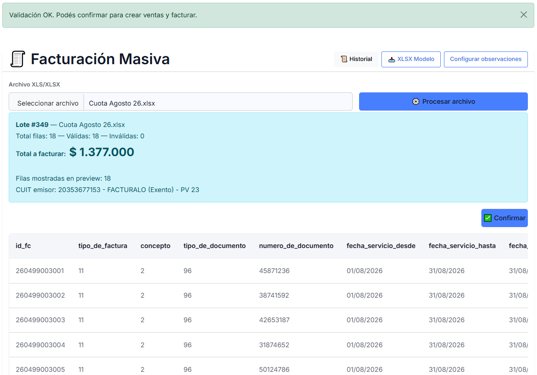The height and width of the screenshot is (375, 537).
Task: Click the green checkmark icon in Confirmar
Action: [488, 218]
